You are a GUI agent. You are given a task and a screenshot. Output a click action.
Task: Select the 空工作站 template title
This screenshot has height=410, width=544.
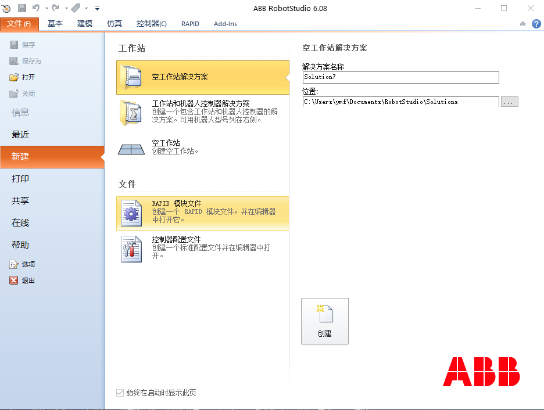166,143
